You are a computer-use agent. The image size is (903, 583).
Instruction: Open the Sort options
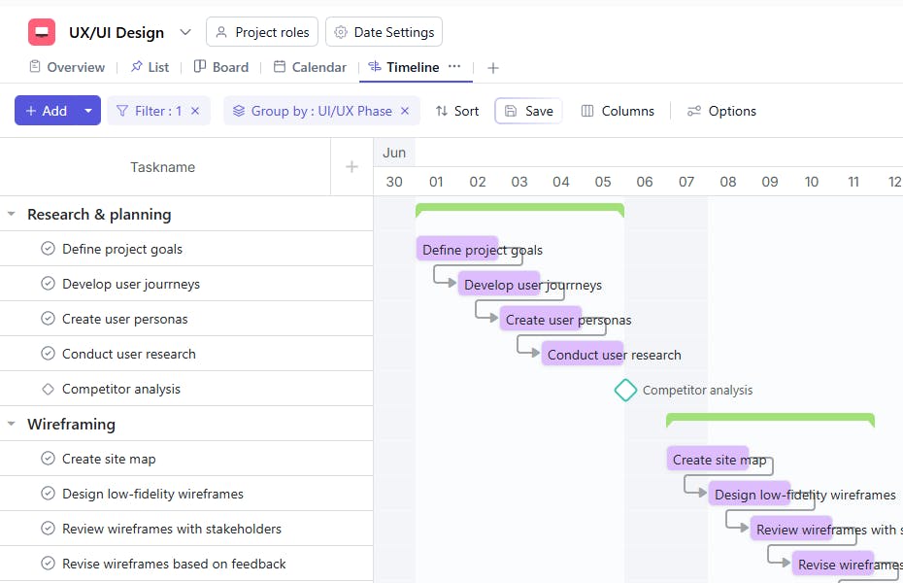456,111
